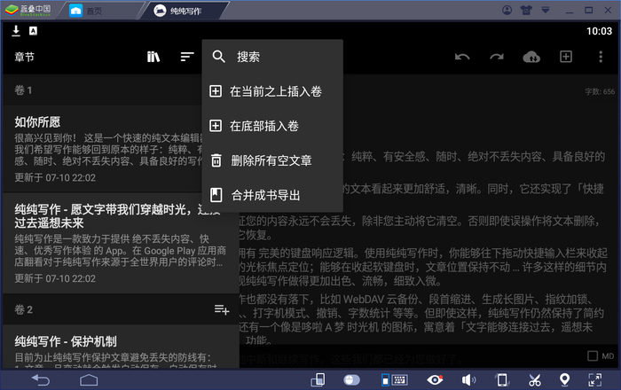This screenshot has width=621, height=390.
Task: Open the three-dot overflow menu
Action: pyautogui.click(x=601, y=57)
